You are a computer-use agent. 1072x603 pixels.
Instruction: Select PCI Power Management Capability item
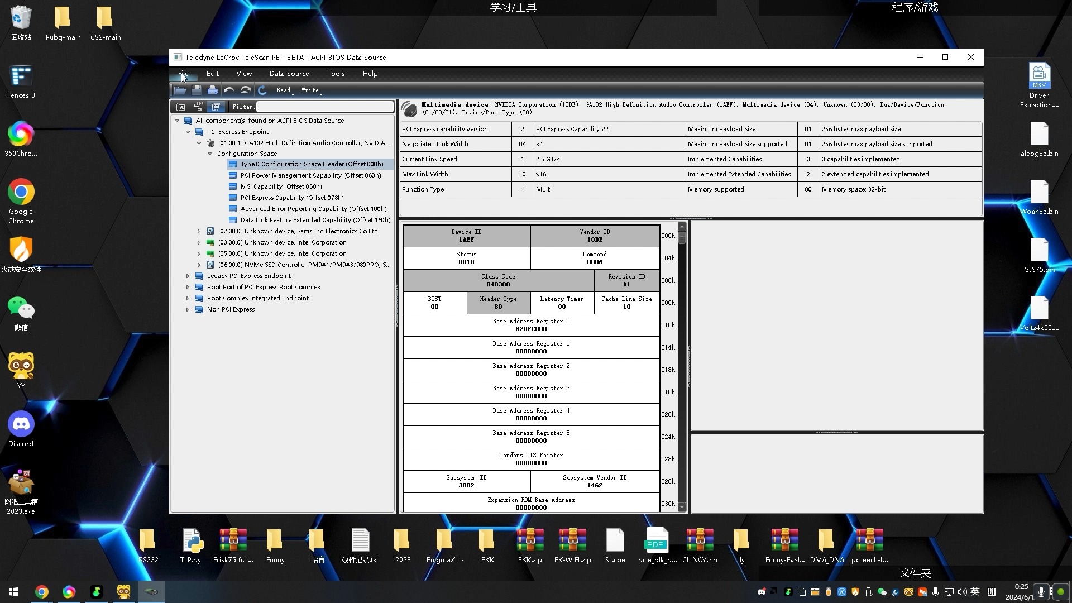click(310, 175)
